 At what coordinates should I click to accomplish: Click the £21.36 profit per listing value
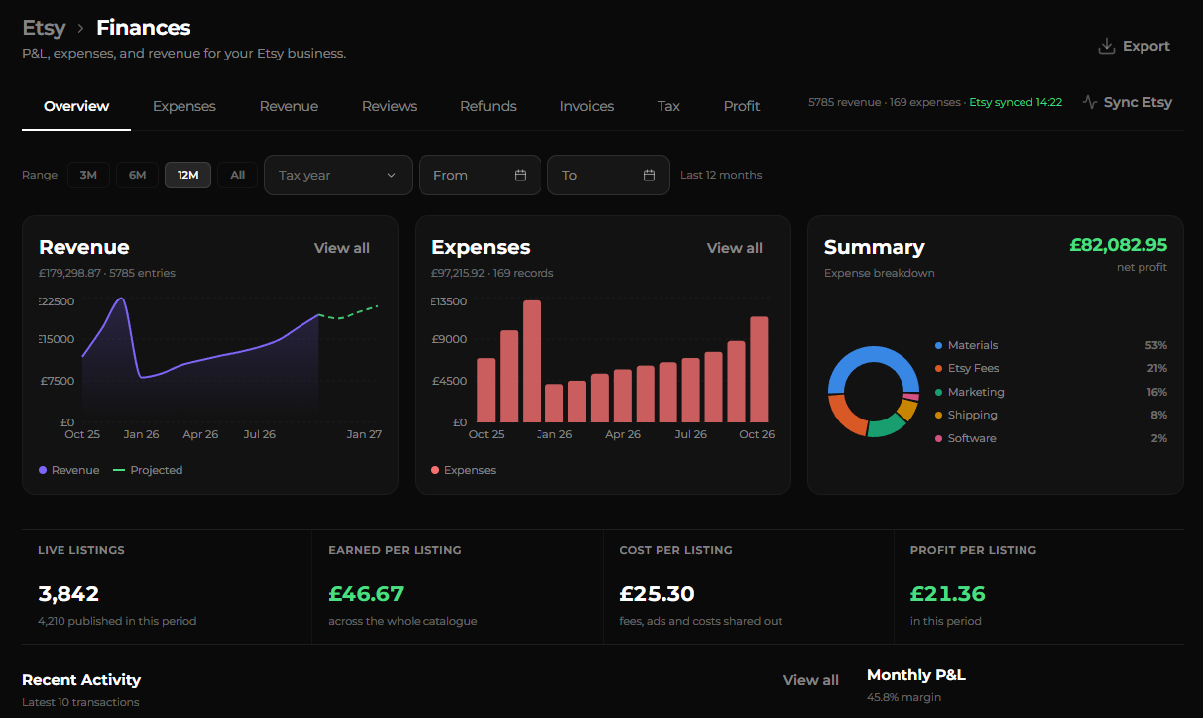coord(948,594)
